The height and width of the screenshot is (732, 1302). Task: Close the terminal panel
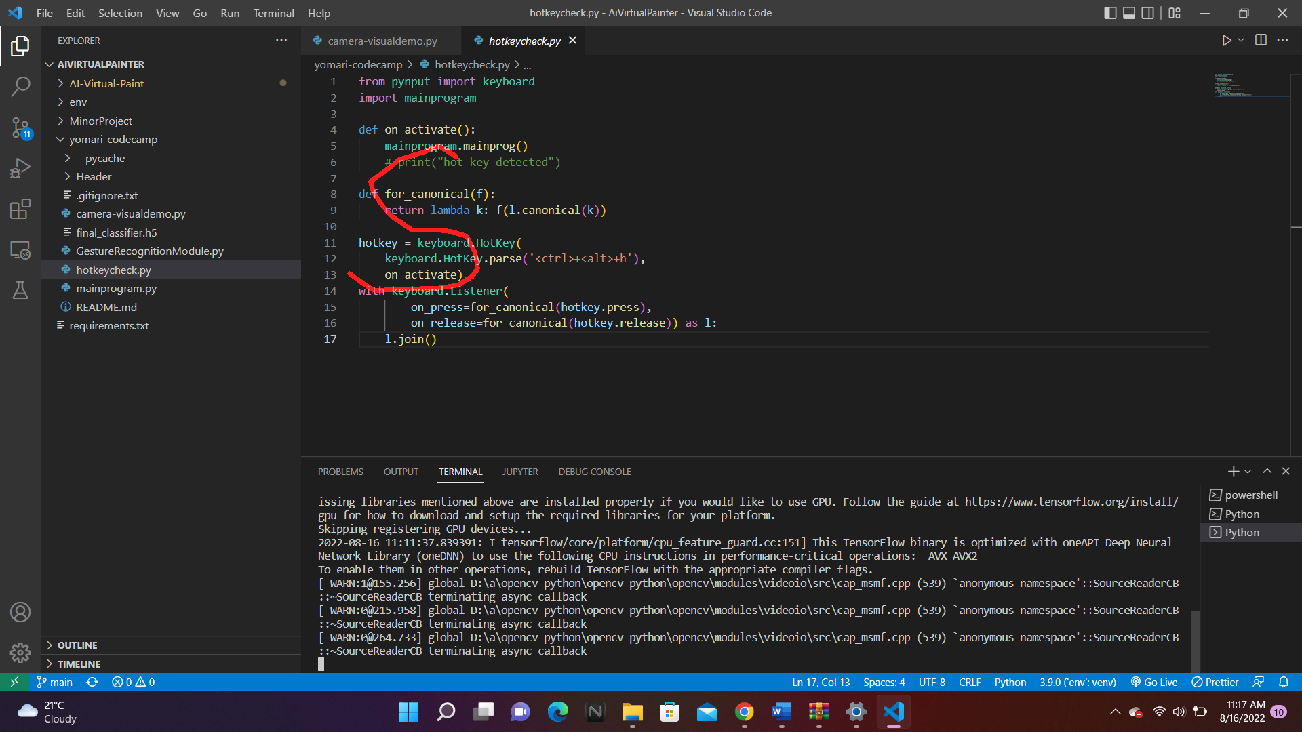[x=1286, y=471]
